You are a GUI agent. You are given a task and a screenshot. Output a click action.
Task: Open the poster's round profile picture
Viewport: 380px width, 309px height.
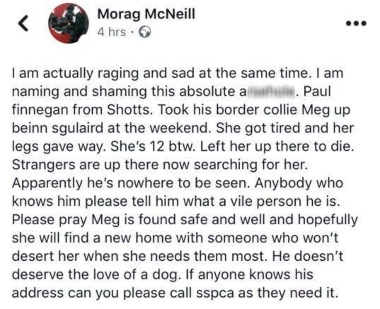67,23
